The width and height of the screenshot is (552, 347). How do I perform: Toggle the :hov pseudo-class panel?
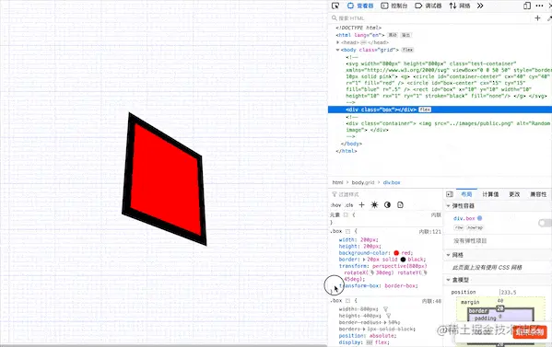coord(335,205)
